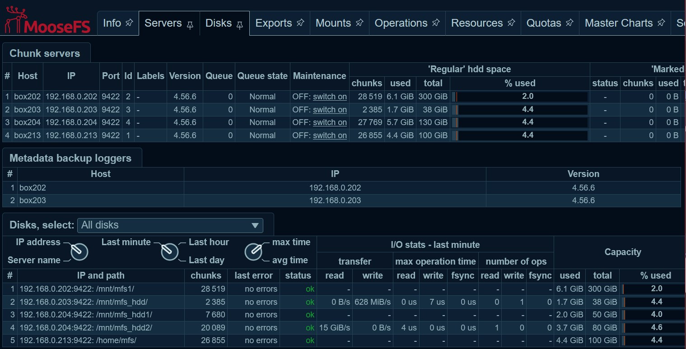The width and height of the screenshot is (686, 349).
Task: Click the 28 519 chunks cell for box202
Action: coord(367,97)
